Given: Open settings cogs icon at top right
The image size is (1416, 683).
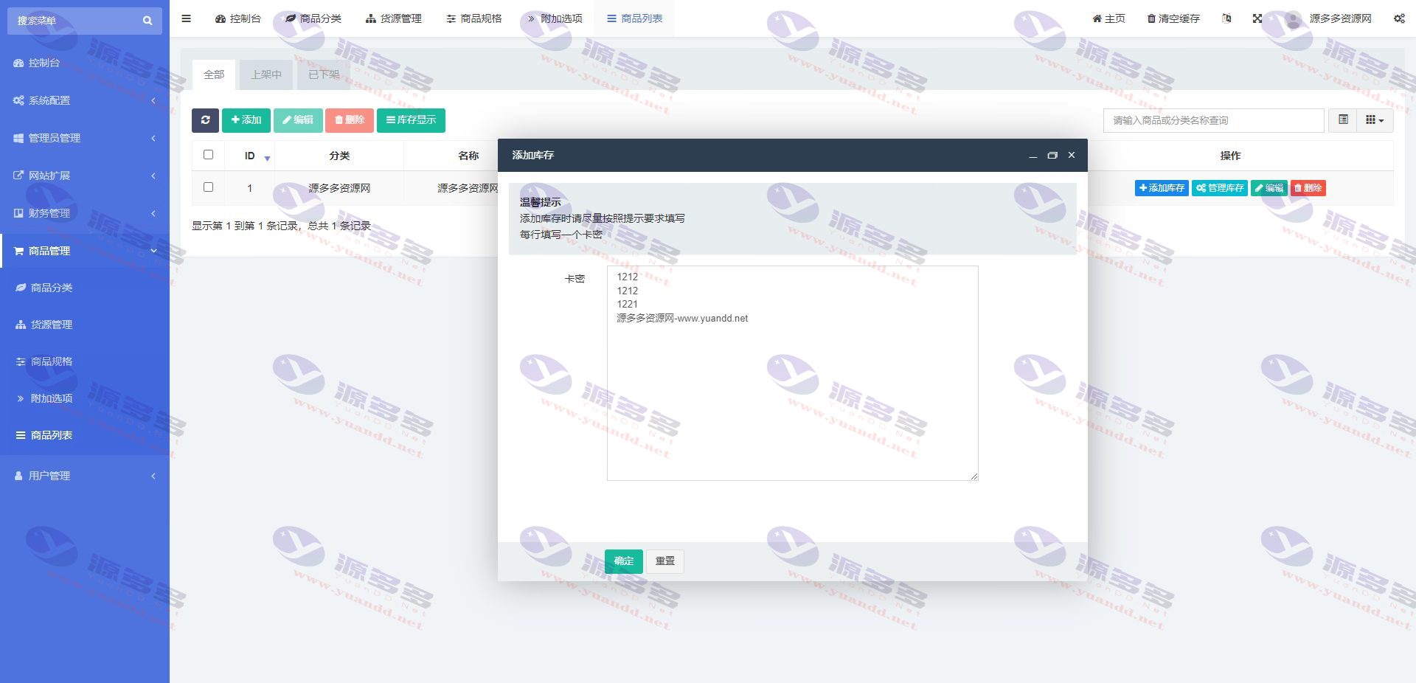Looking at the screenshot, I should (x=1399, y=18).
